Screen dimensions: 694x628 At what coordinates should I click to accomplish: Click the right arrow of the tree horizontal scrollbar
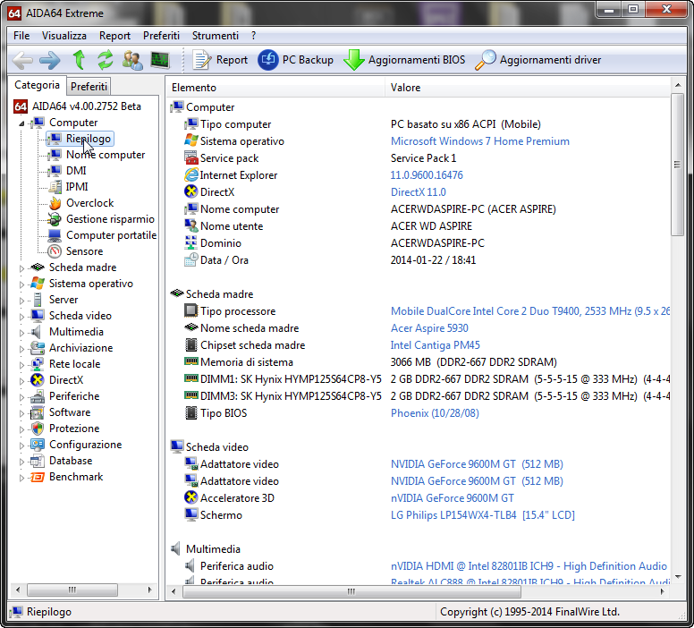point(150,590)
